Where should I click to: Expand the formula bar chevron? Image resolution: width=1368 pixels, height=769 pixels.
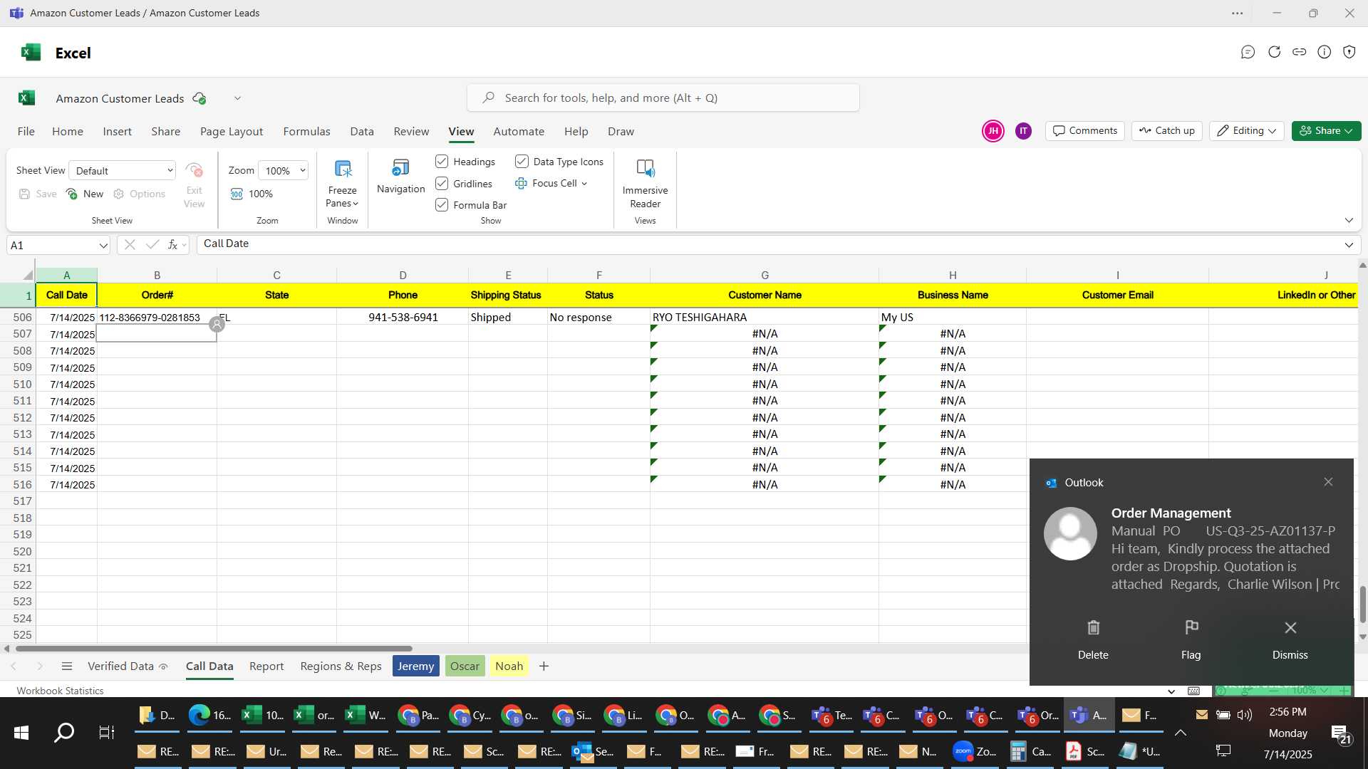[x=1349, y=245]
